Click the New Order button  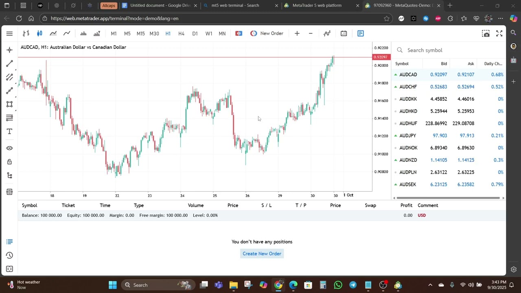click(267, 33)
